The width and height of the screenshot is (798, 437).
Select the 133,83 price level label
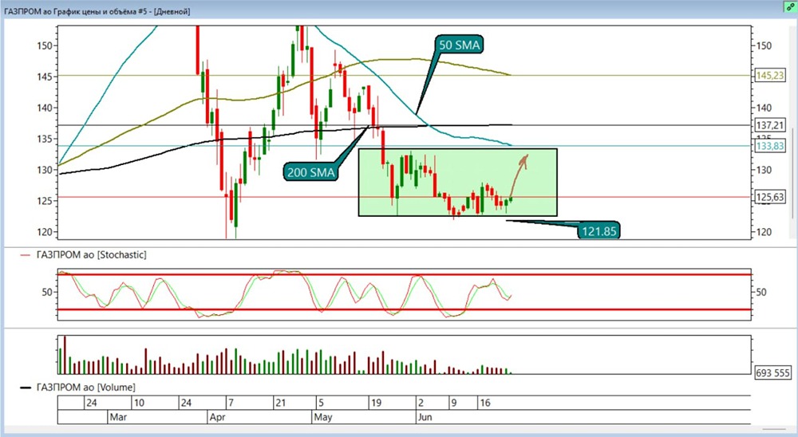point(770,146)
